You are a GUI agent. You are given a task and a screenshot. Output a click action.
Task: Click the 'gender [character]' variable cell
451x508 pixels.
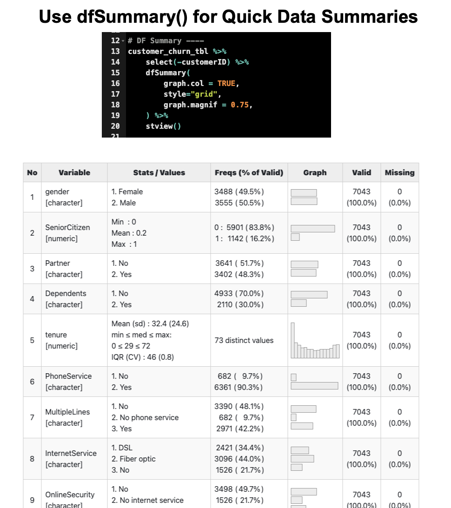pyautogui.click(x=74, y=198)
